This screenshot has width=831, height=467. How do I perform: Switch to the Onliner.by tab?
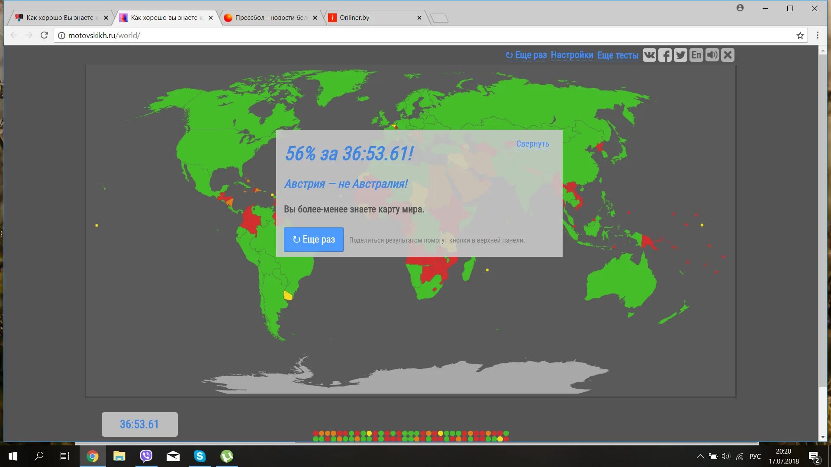point(354,18)
